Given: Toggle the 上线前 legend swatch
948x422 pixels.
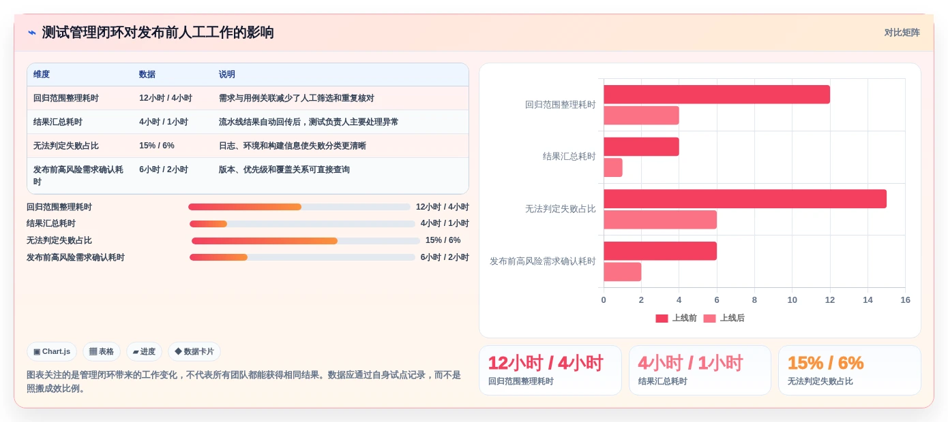Looking at the screenshot, I should click(x=662, y=319).
